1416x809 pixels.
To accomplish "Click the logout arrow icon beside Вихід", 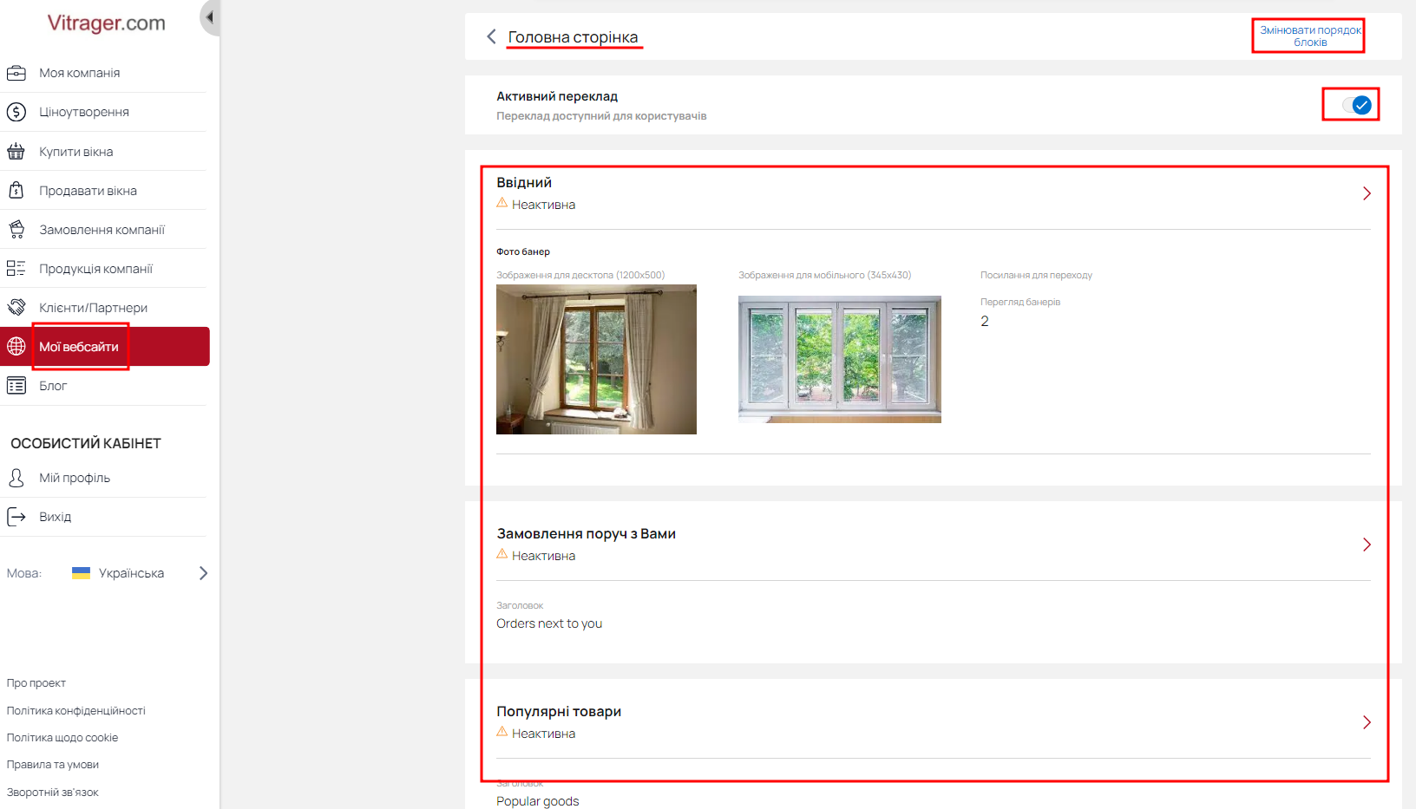I will [16, 517].
